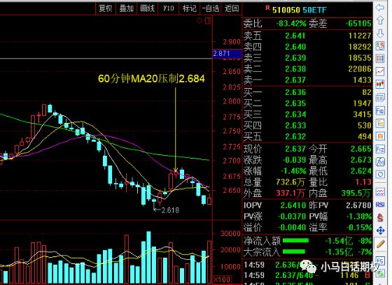Click the 叠加 overlay button

(x=126, y=8)
